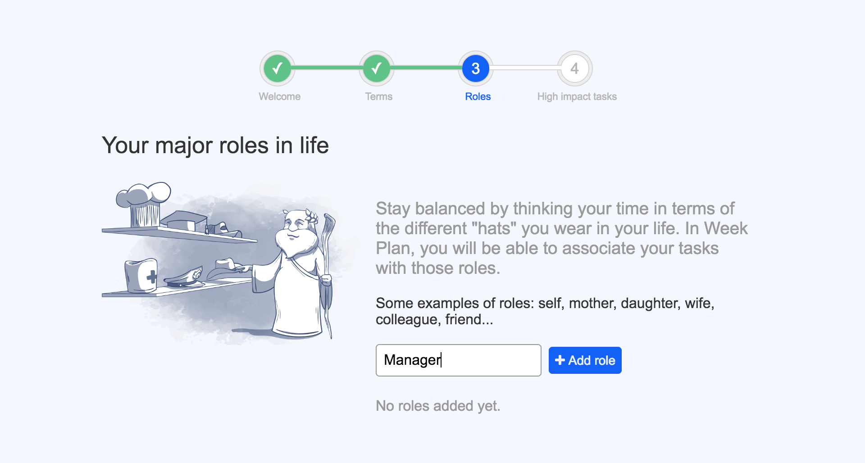Click the gray circle numbered 4

(574, 68)
